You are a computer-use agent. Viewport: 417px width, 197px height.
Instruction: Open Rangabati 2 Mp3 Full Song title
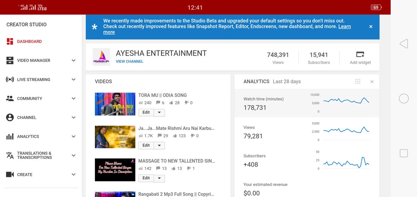point(177,194)
